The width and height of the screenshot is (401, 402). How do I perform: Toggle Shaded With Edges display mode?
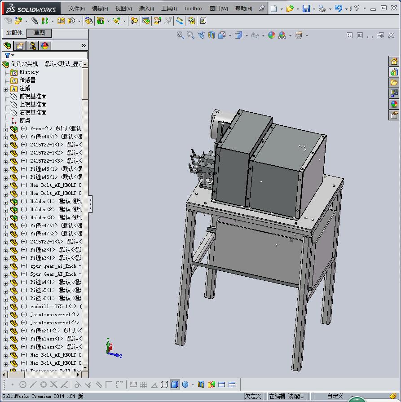[175, 384]
